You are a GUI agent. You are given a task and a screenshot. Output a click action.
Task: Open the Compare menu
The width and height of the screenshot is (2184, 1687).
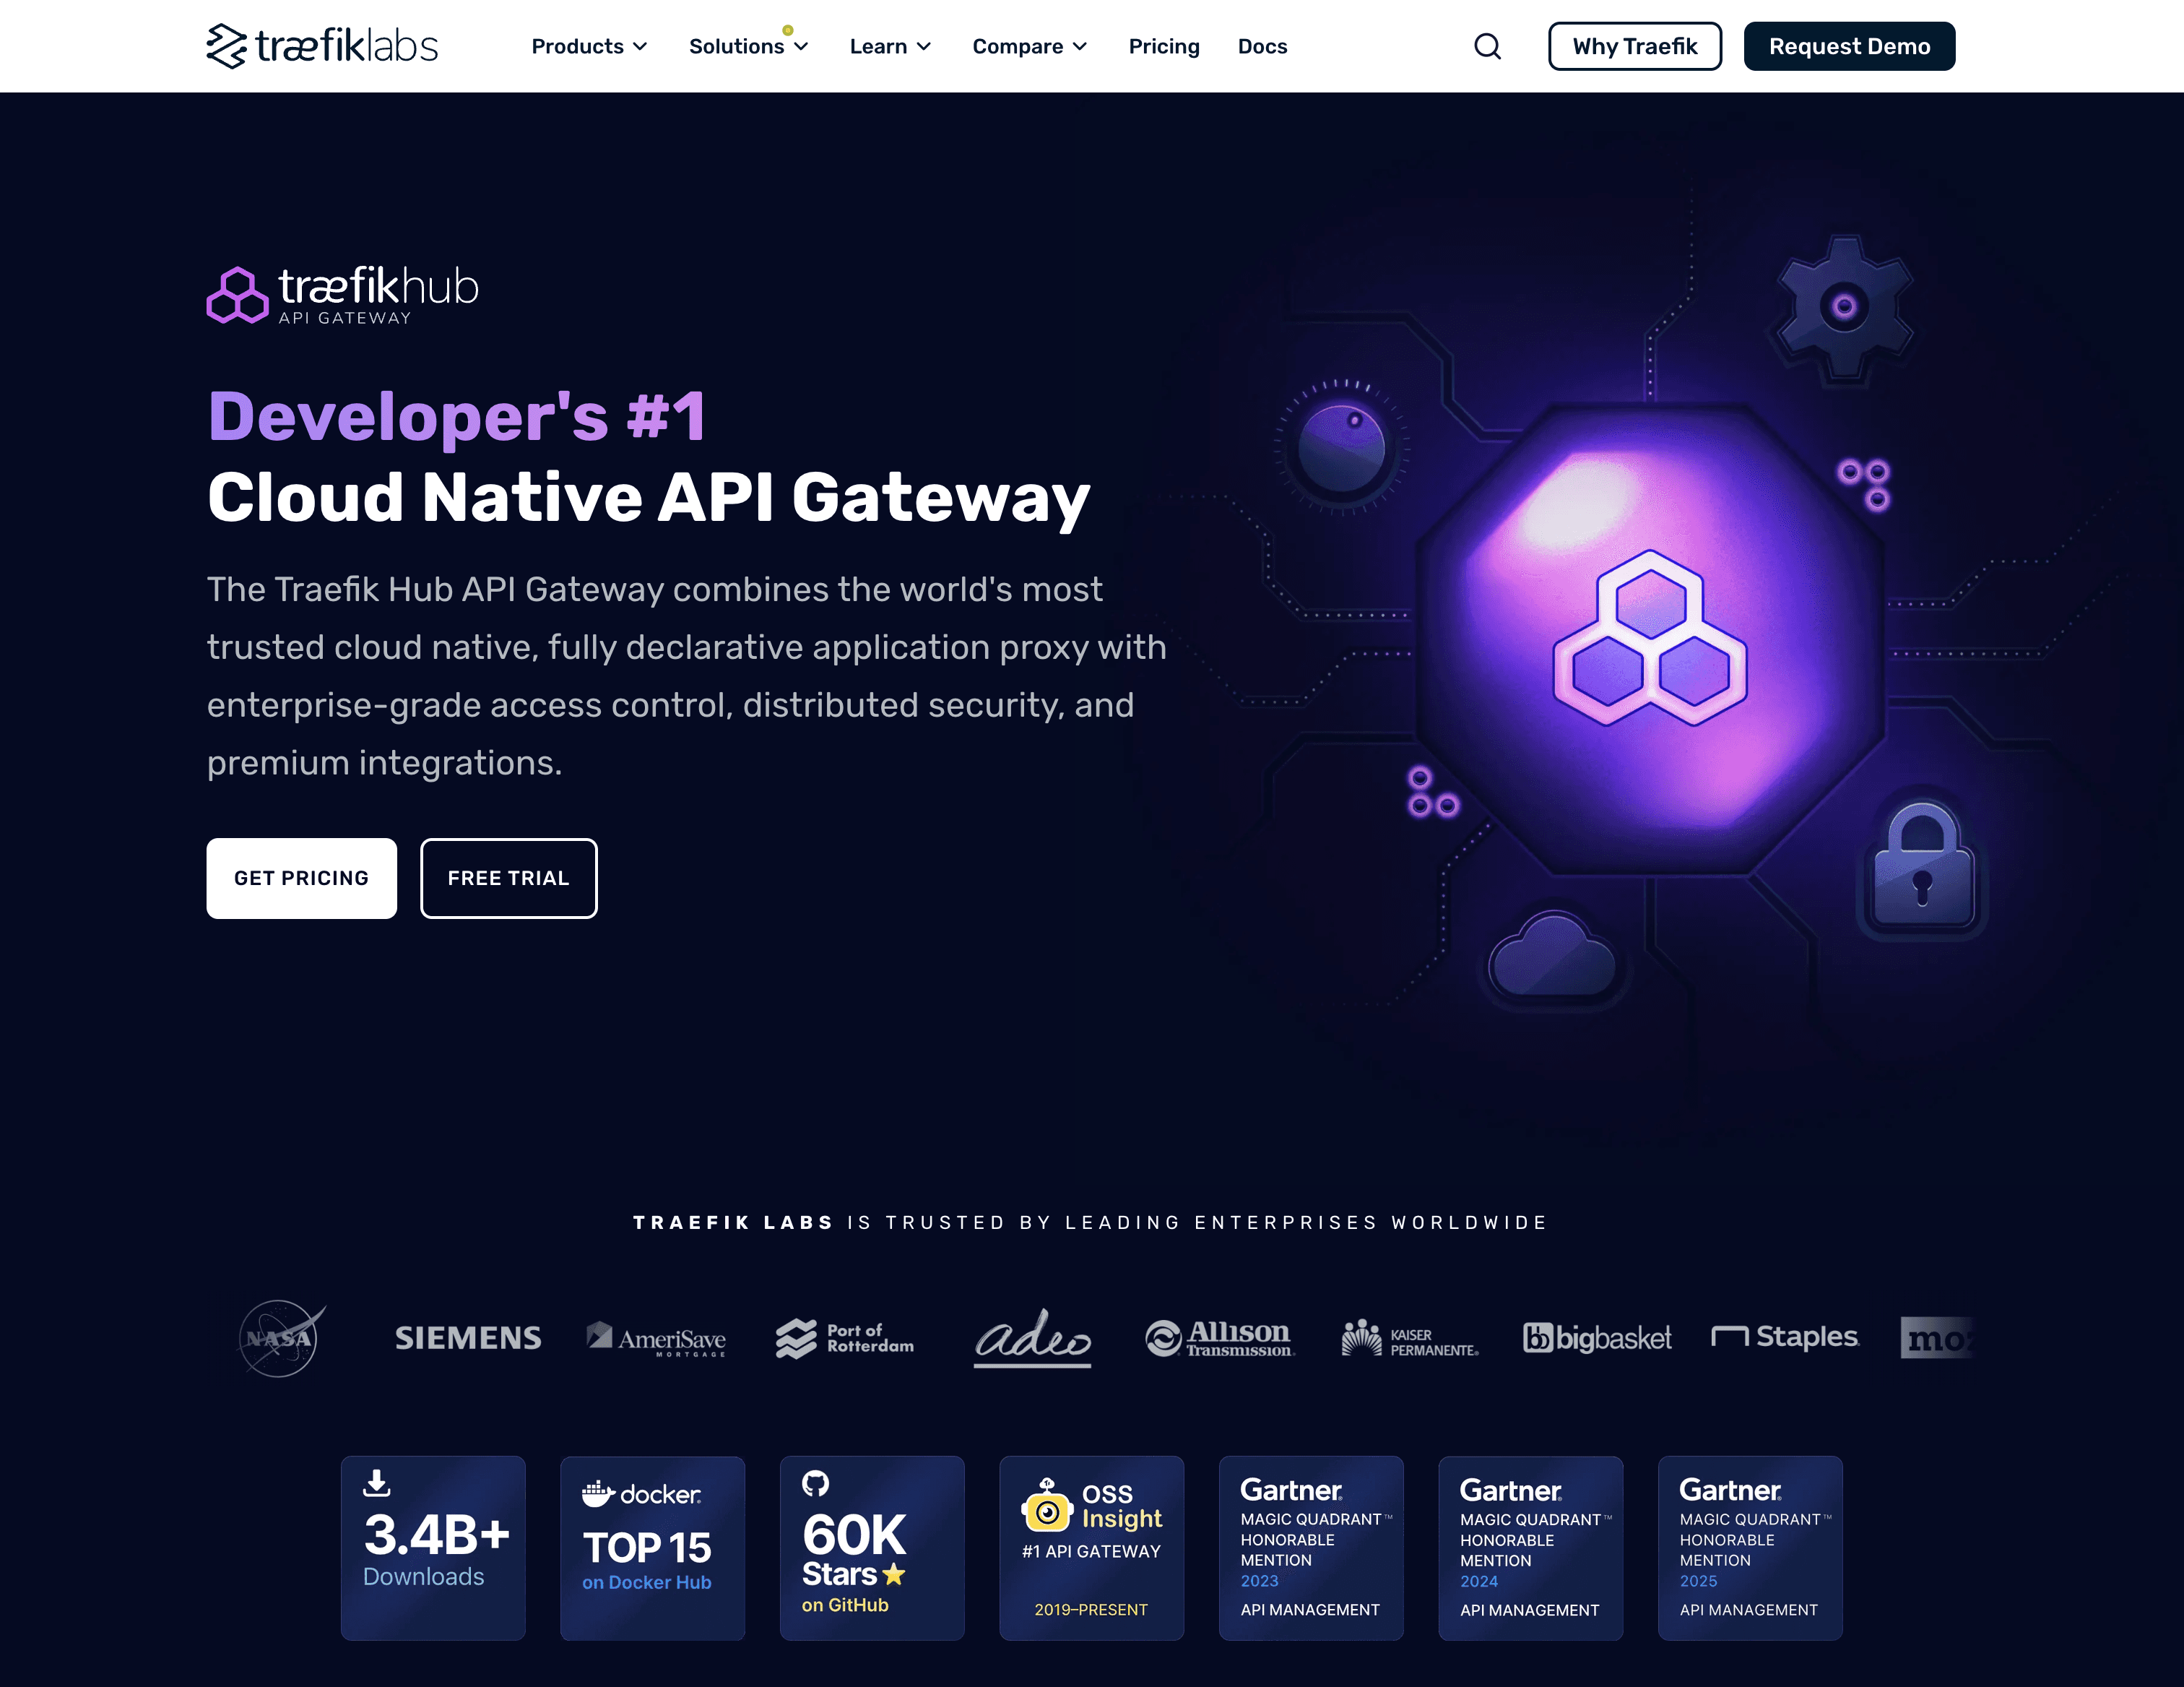1030,47
